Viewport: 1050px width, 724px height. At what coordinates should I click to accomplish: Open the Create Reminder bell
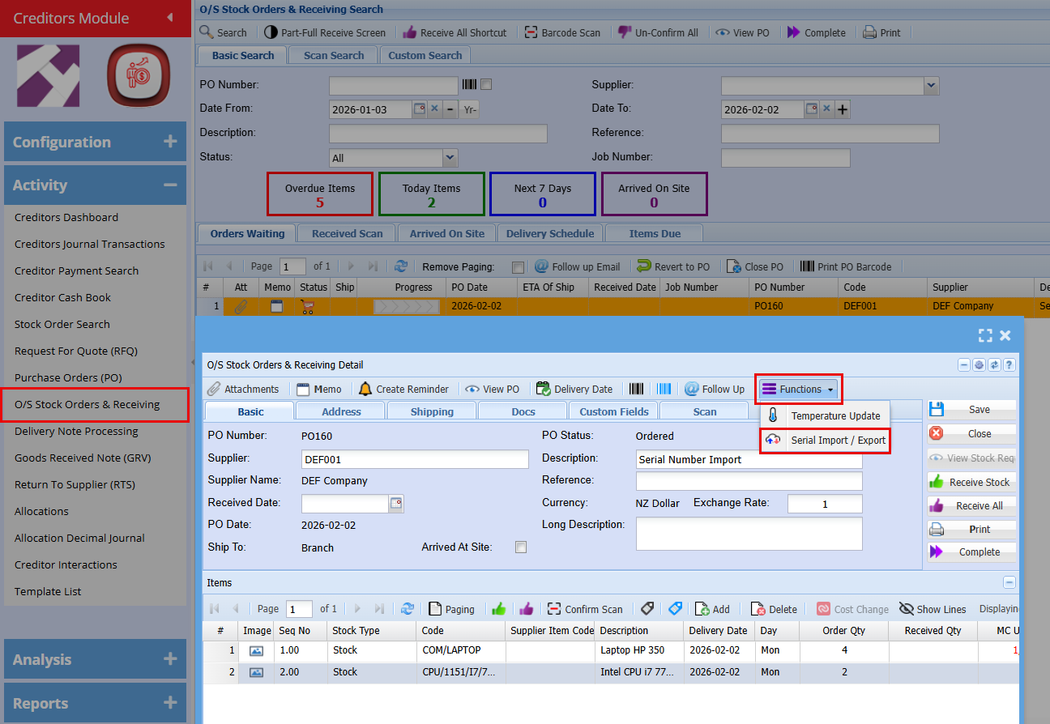pos(365,390)
